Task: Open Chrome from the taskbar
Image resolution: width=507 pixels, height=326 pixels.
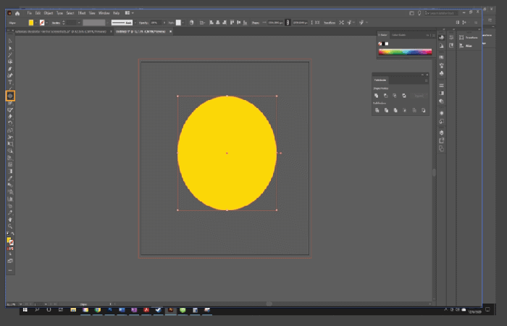Action: [x=97, y=310]
